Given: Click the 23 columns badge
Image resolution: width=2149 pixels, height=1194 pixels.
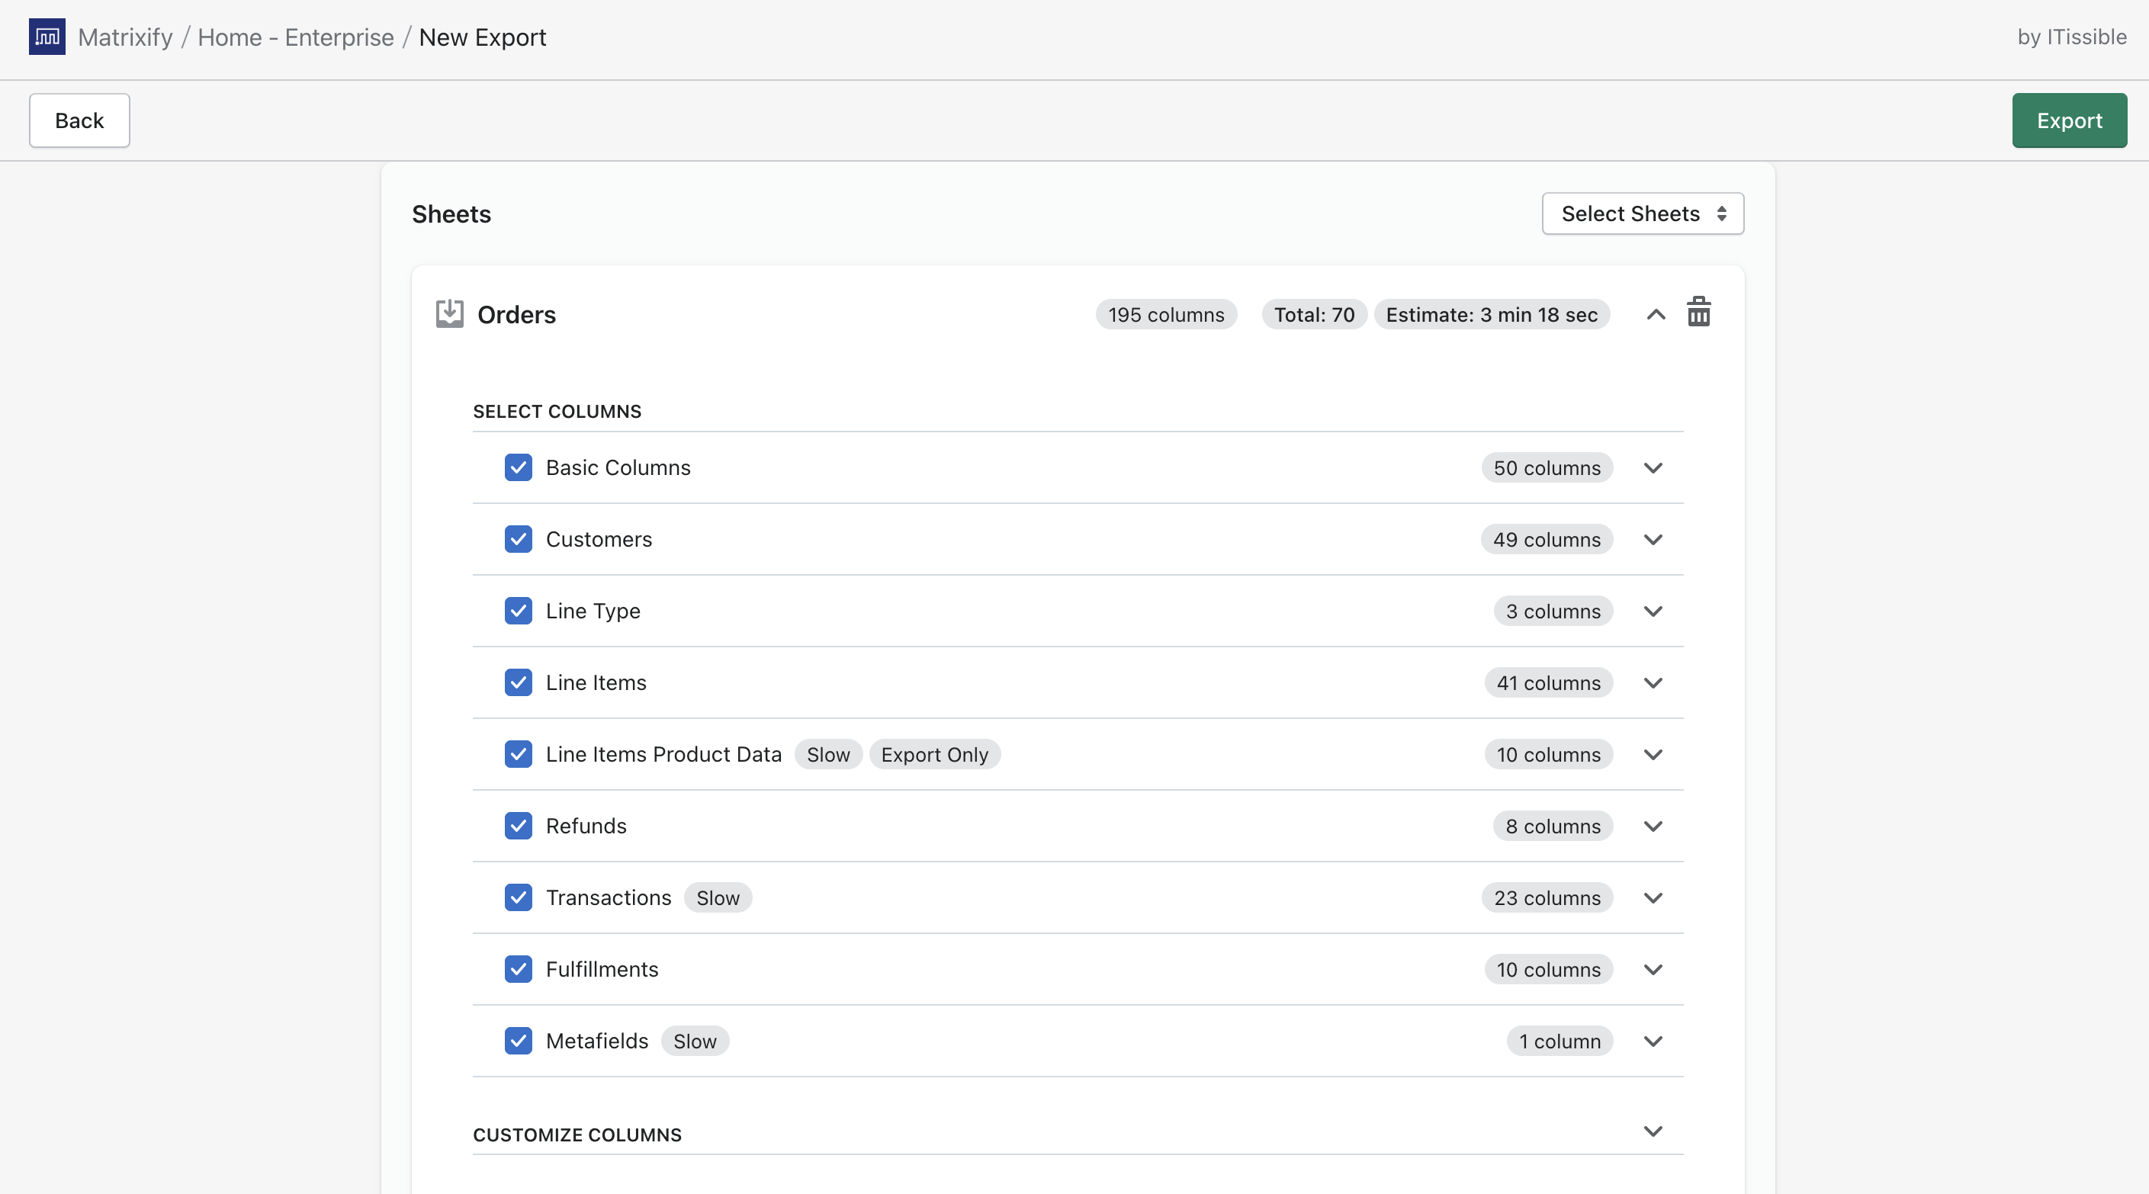Looking at the screenshot, I should (x=1546, y=898).
